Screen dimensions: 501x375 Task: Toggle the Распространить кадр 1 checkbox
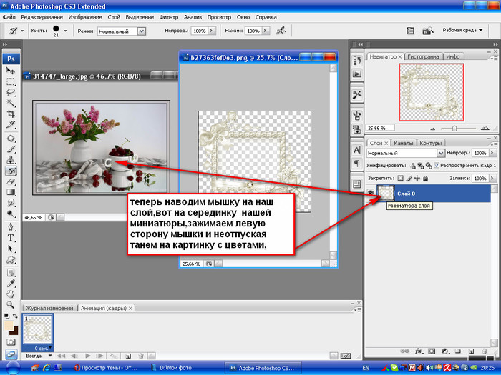(436, 165)
